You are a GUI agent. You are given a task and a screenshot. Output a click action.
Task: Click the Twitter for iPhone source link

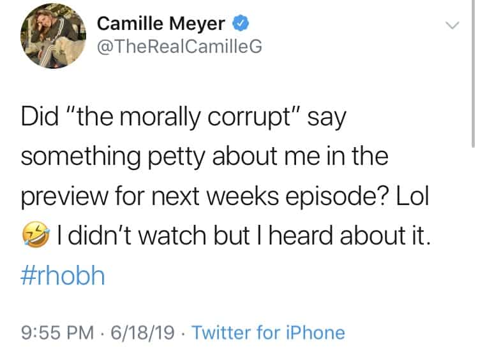[x=268, y=332]
